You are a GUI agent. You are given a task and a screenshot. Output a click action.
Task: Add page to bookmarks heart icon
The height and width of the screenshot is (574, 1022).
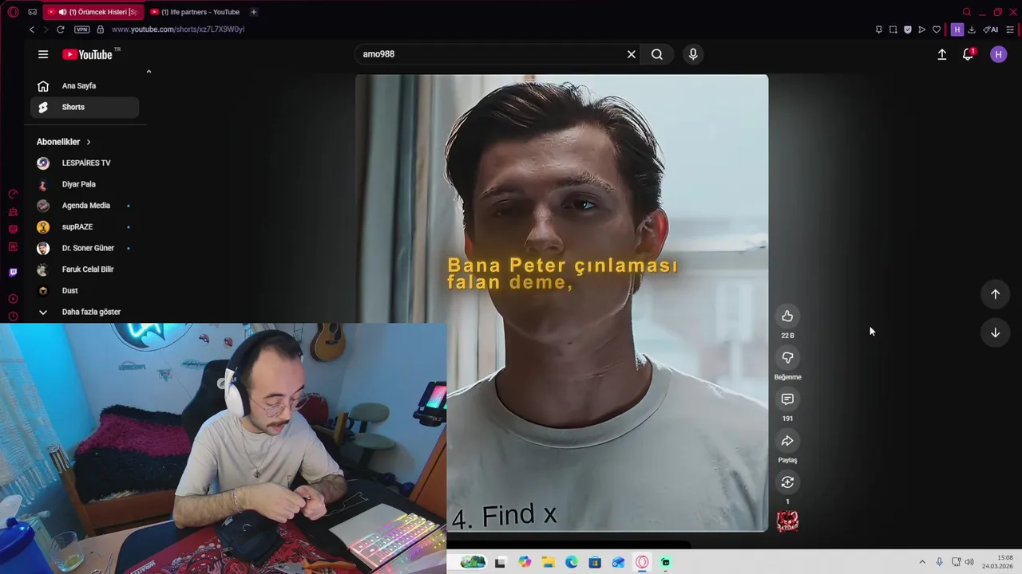click(937, 29)
